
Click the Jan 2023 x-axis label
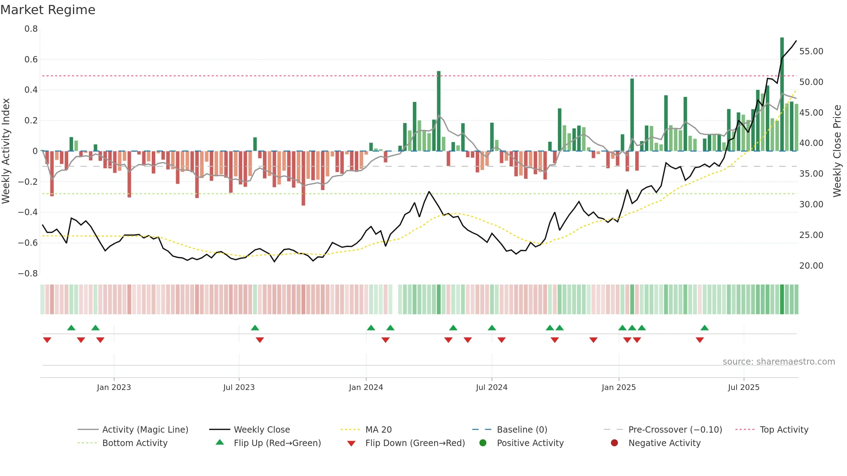tap(114, 387)
